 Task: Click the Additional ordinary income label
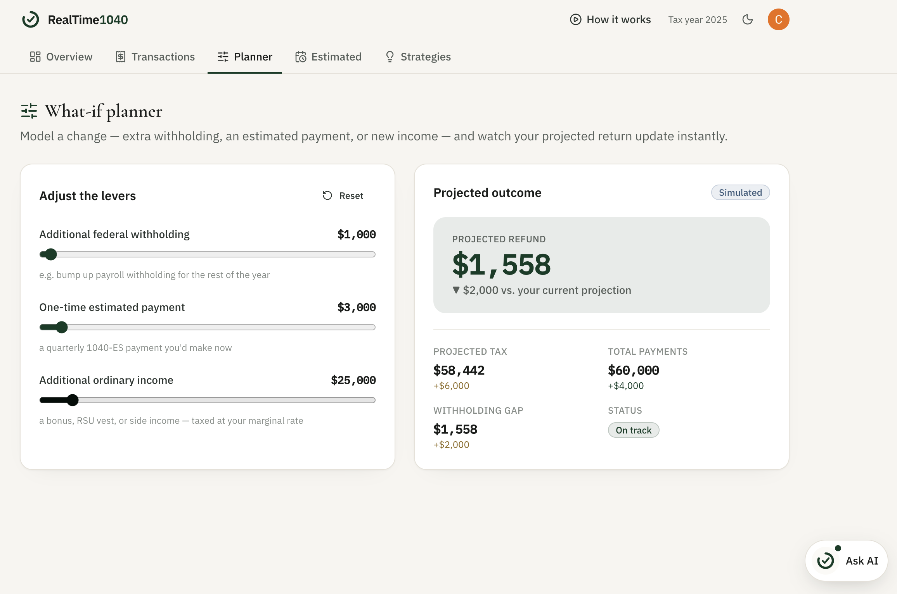point(106,380)
